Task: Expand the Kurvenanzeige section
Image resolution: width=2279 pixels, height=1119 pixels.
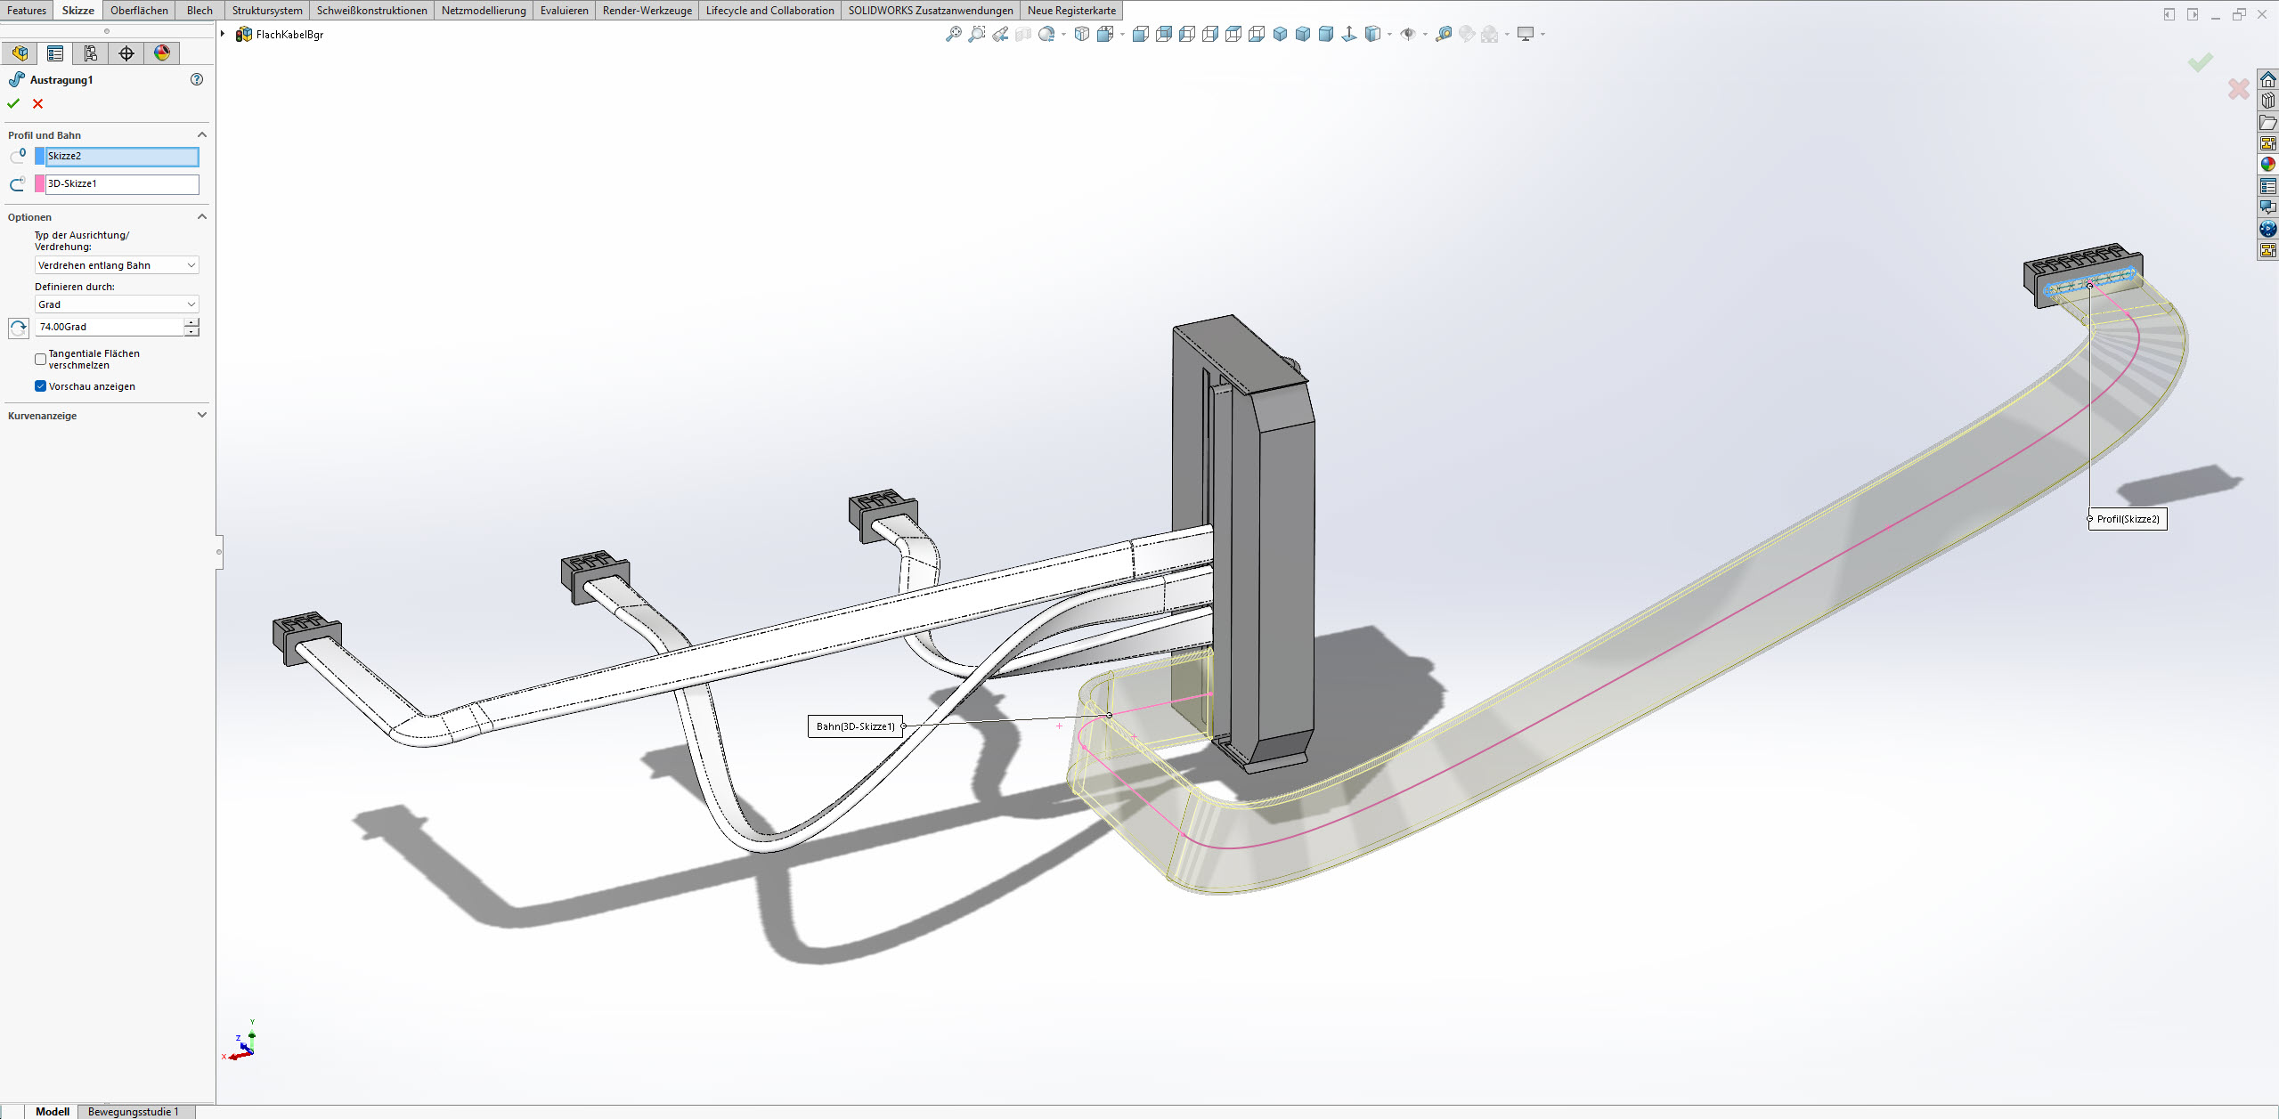Action: click(x=201, y=415)
